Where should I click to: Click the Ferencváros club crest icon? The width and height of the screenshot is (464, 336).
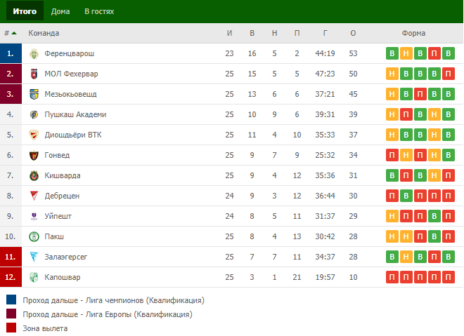(34, 53)
